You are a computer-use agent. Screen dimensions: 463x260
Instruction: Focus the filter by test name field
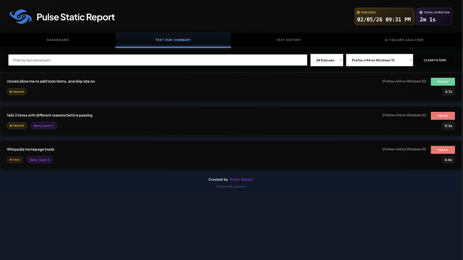(158, 60)
